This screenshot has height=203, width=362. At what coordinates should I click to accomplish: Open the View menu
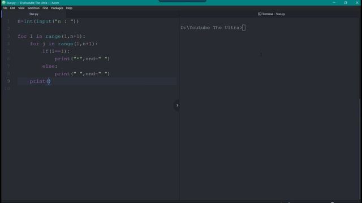point(21,8)
